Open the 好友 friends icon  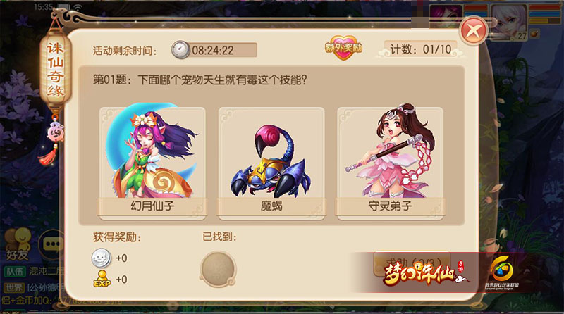[x=18, y=244]
